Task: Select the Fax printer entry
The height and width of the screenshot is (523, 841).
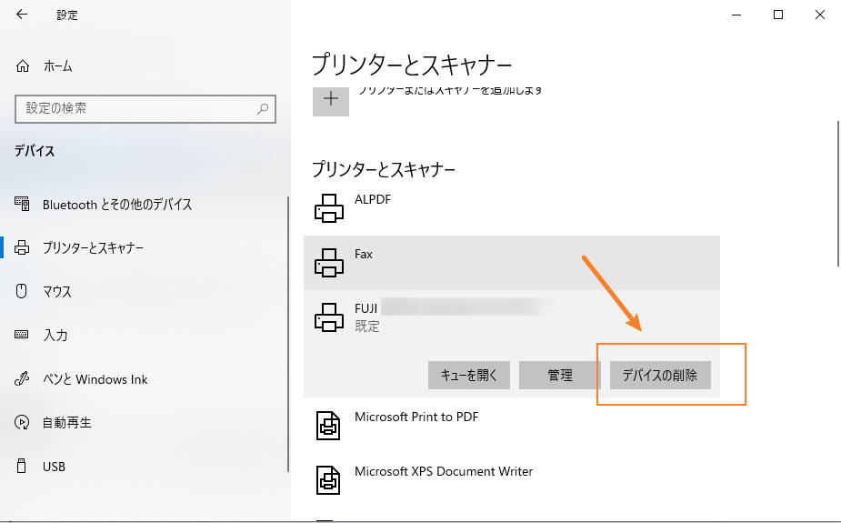Action: click(x=512, y=263)
